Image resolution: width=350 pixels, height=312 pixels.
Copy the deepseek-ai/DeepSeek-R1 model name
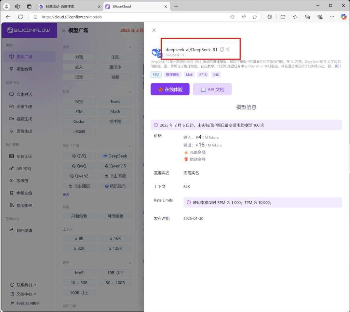(x=222, y=50)
